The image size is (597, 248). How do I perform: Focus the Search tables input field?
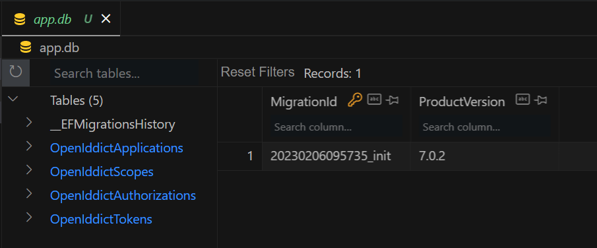click(x=124, y=73)
